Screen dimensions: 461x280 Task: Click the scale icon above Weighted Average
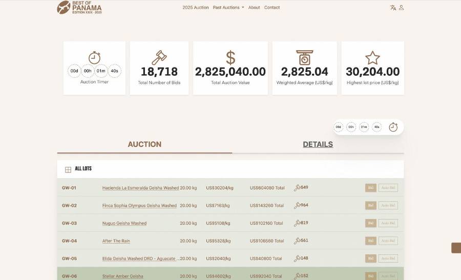pyautogui.click(x=305, y=57)
